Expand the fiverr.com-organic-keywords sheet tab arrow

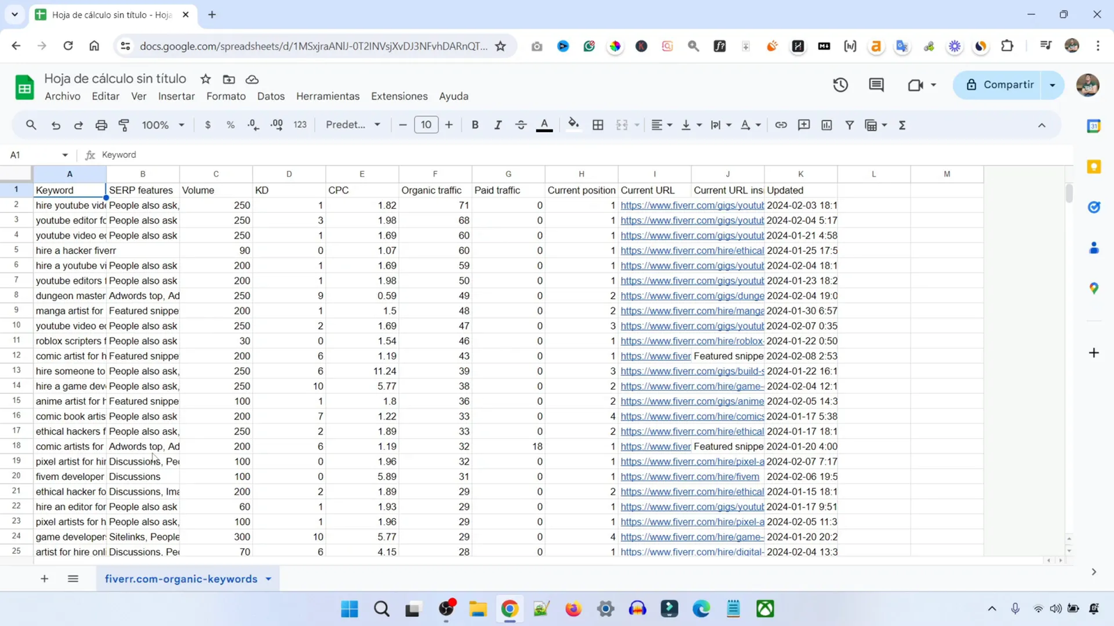pos(269,579)
